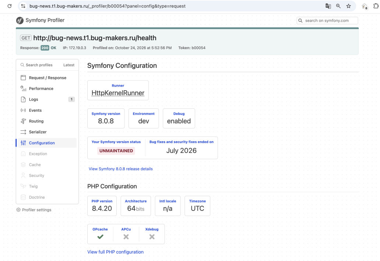Open the Cache panel

coord(47,165)
